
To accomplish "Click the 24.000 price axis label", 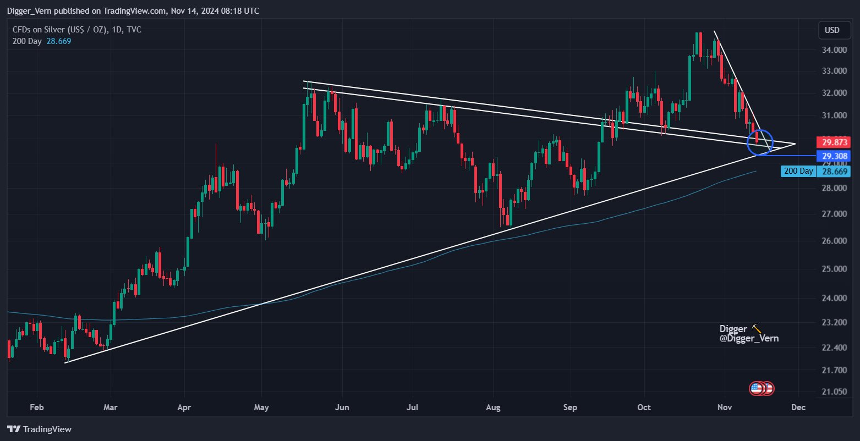I will pyautogui.click(x=834, y=298).
